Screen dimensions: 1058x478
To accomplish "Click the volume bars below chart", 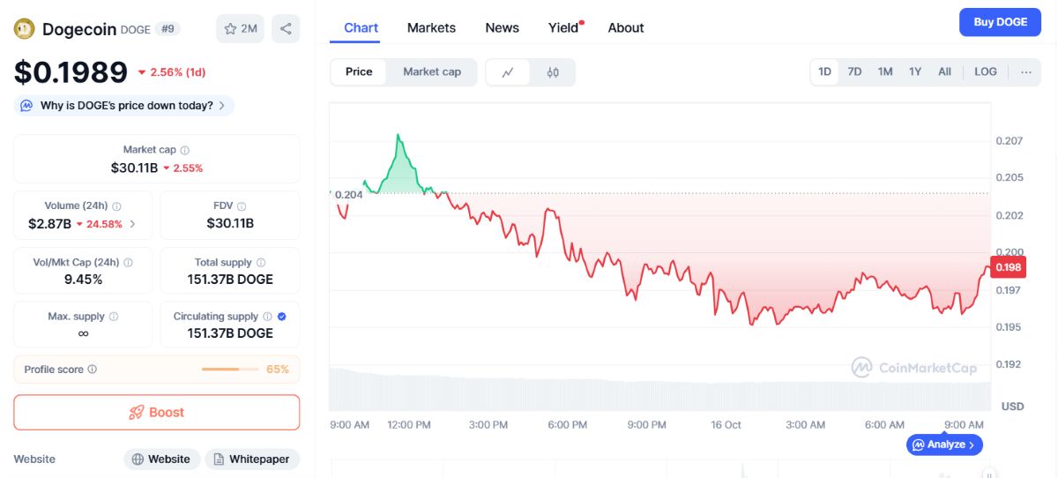I will (659, 388).
